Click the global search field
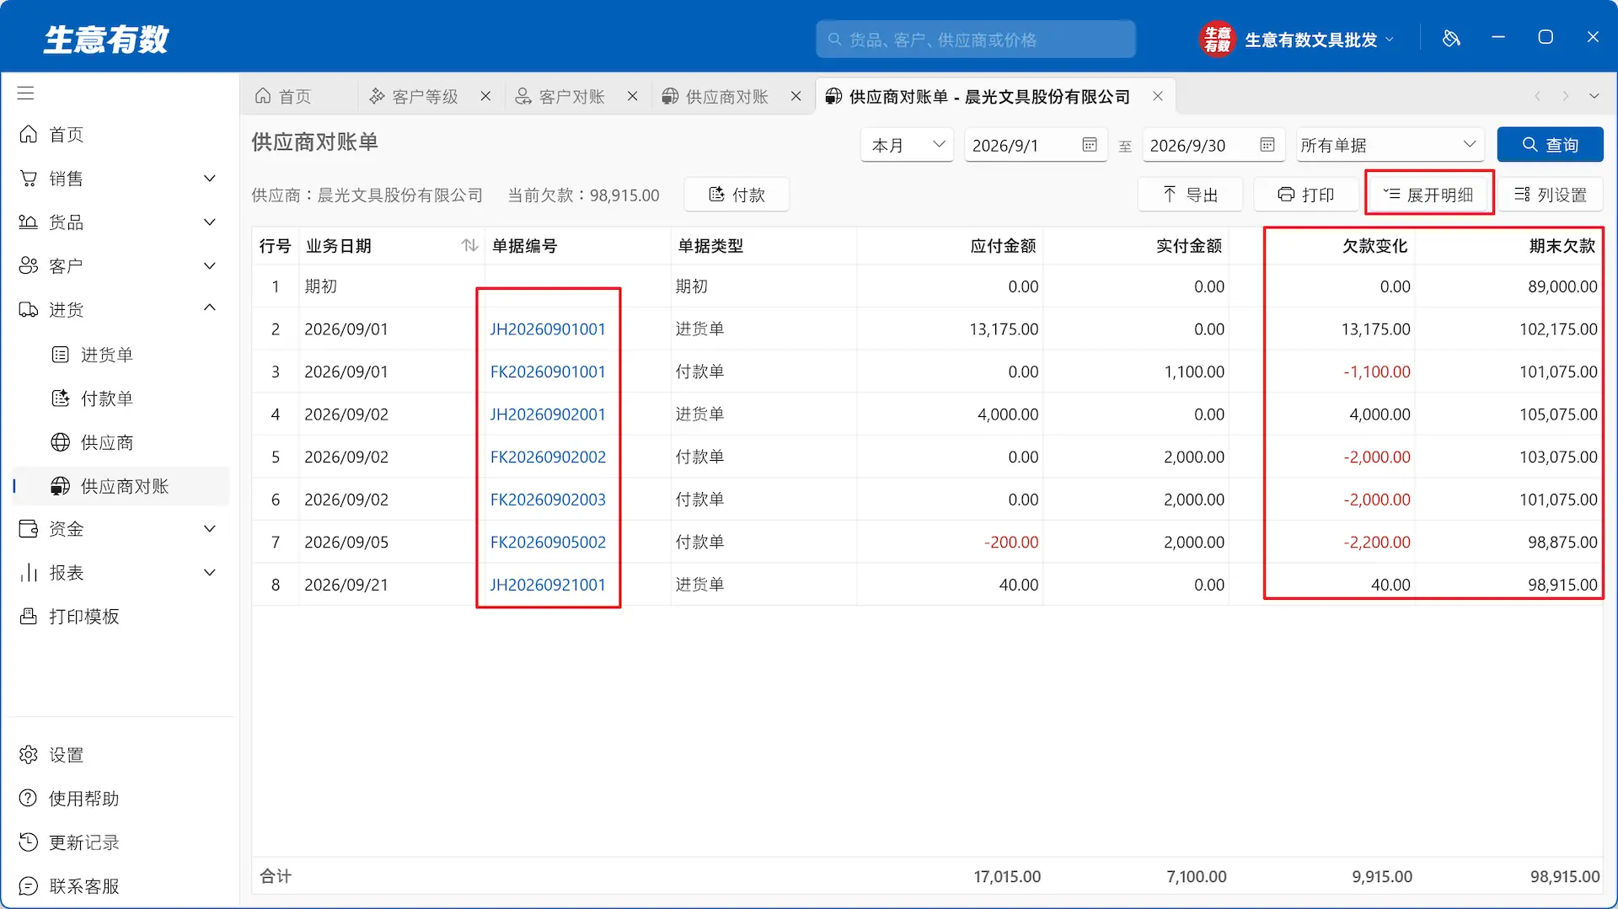Screen dimensions: 1618x909 click(x=976, y=40)
